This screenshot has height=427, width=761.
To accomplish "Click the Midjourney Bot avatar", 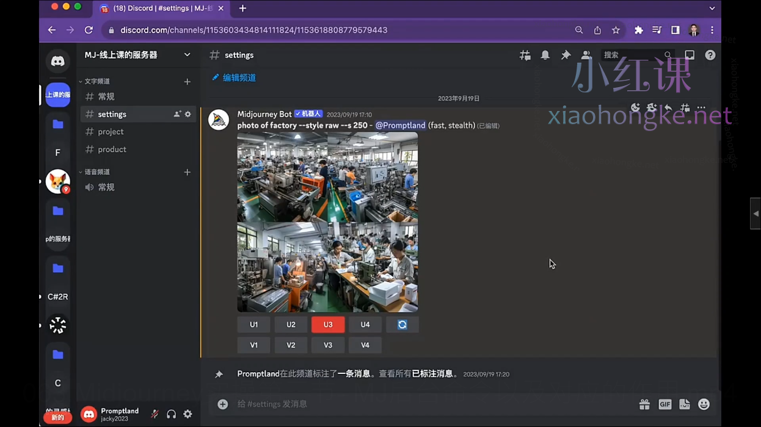I will click(219, 120).
